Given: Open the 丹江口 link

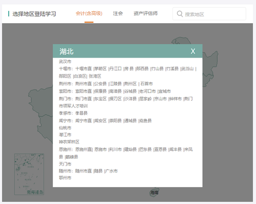Looking at the screenshot, I should (x=116, y=69).
